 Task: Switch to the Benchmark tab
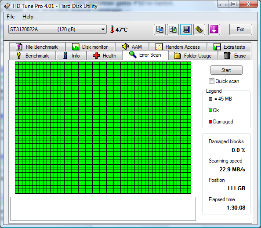pyautogui.click(x=33, y=56)
